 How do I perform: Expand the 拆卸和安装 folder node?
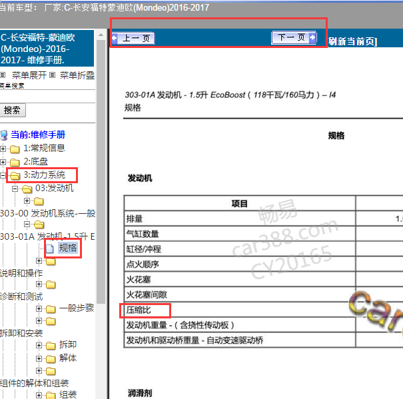pos(39,320)
